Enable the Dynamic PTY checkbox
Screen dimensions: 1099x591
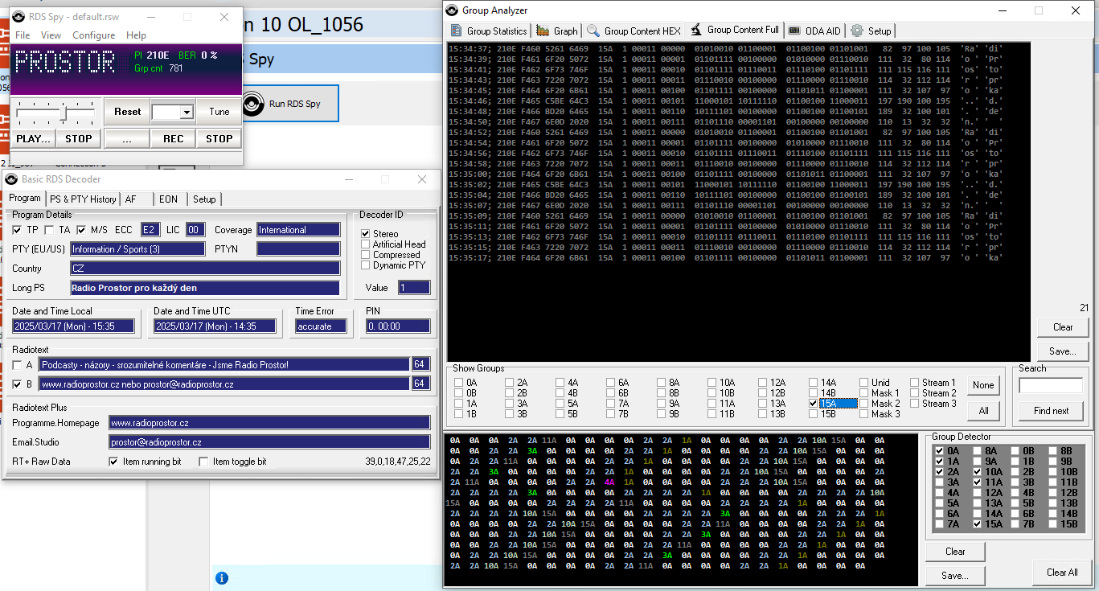click(x=367, y=265)
